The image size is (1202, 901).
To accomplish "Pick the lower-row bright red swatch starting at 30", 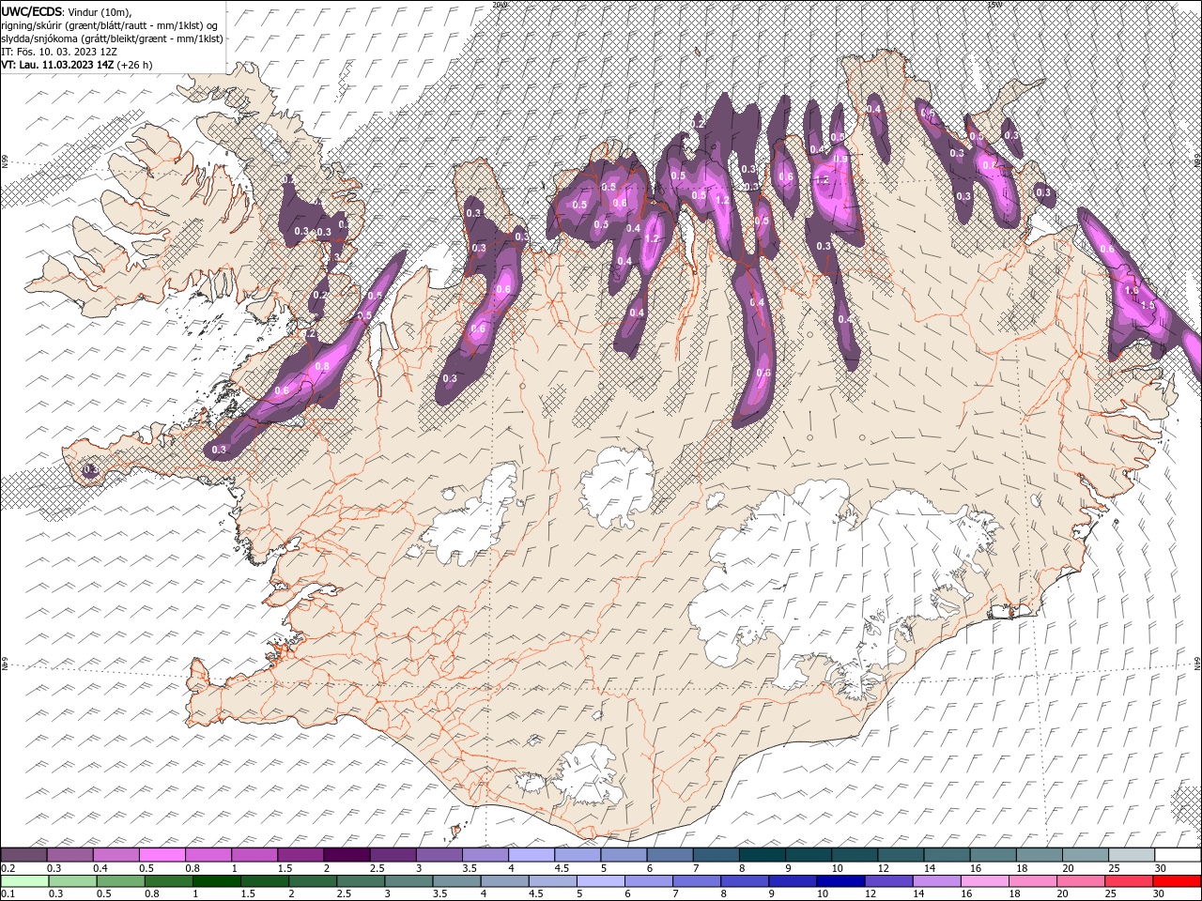I will tap(1176, 881).
